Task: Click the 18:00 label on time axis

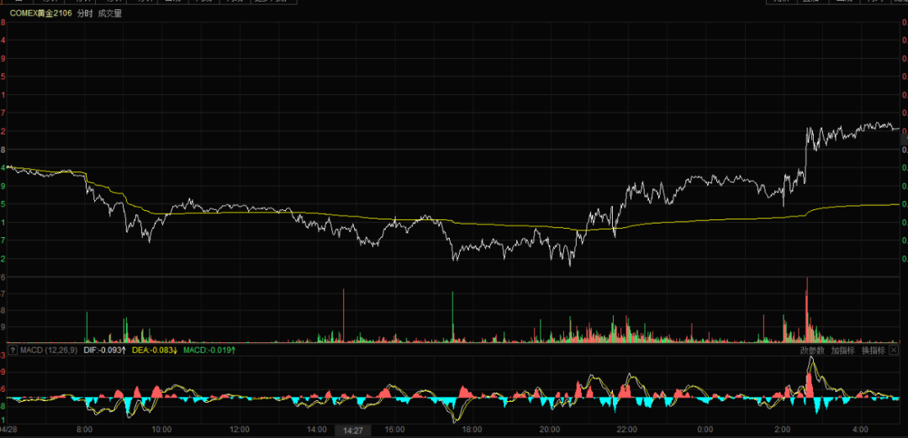Action: click(472, 430)
